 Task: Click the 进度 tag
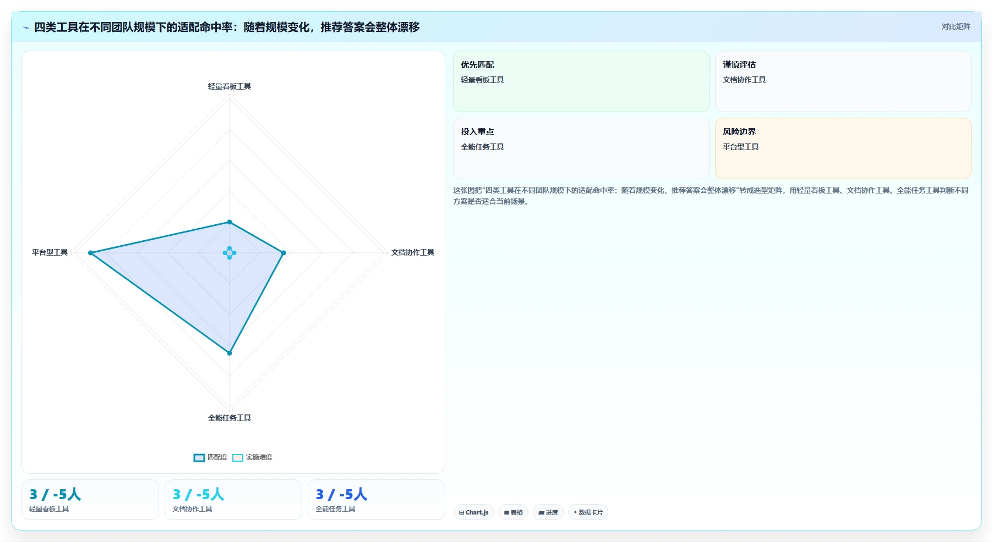click(548, 512)
